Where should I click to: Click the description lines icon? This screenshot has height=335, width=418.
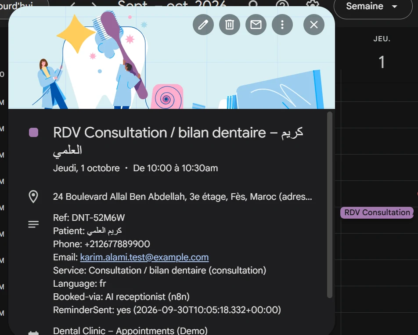tap(33, 224)
